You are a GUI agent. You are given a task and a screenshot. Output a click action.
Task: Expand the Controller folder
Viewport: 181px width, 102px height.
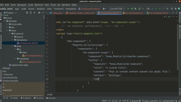pos(7,24)
